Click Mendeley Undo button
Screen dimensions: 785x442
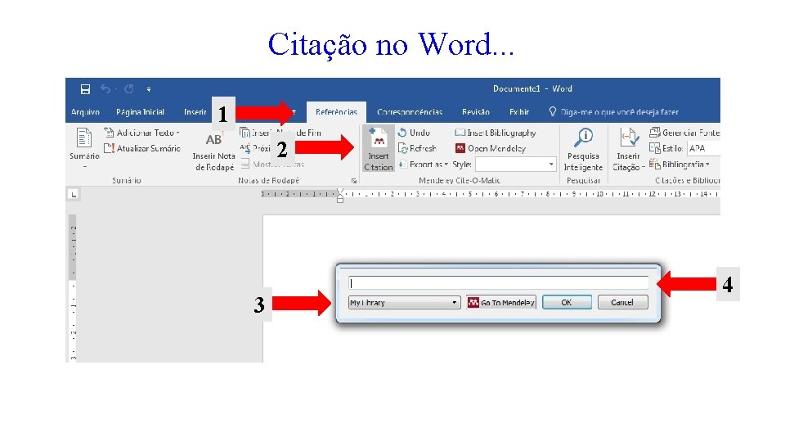click(x=414, y=133)
